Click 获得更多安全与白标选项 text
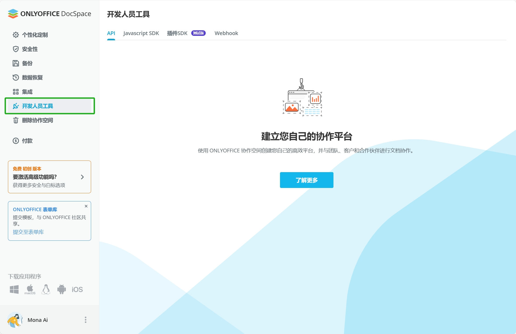Viewport: 516px width, 334px height. [39, 185]
